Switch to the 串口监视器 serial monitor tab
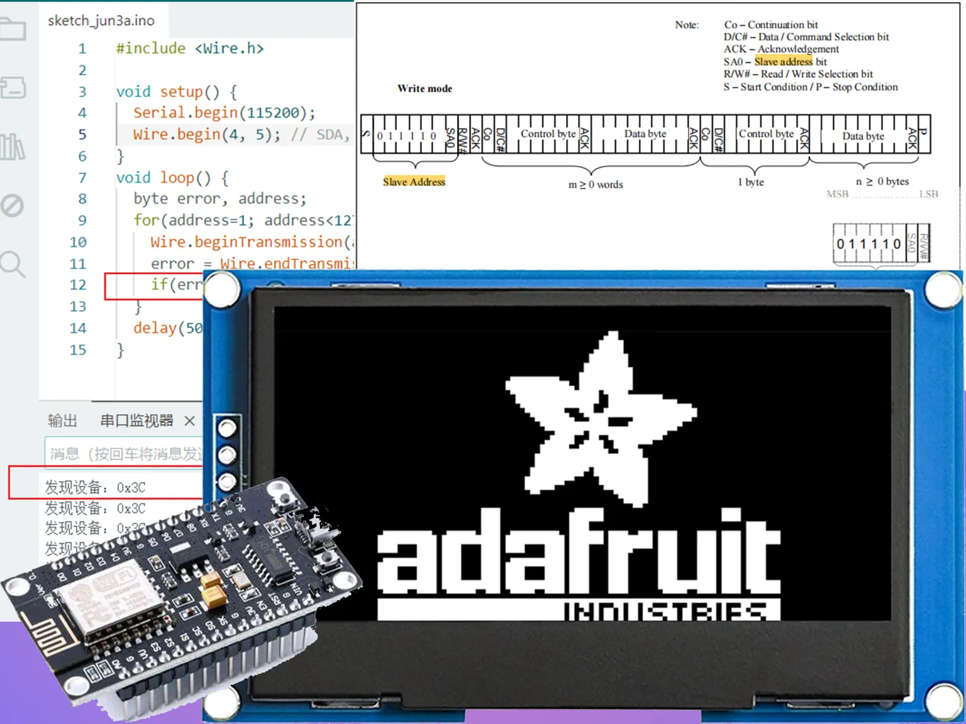Screen dimensions: 966x724 coord(136,420)
